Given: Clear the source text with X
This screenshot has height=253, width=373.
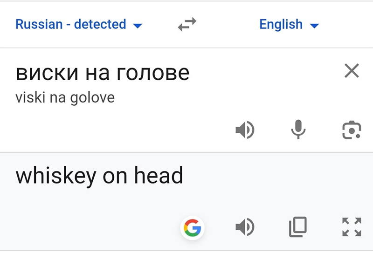Looking at the screenshot, I should click(x=352, y=71).
